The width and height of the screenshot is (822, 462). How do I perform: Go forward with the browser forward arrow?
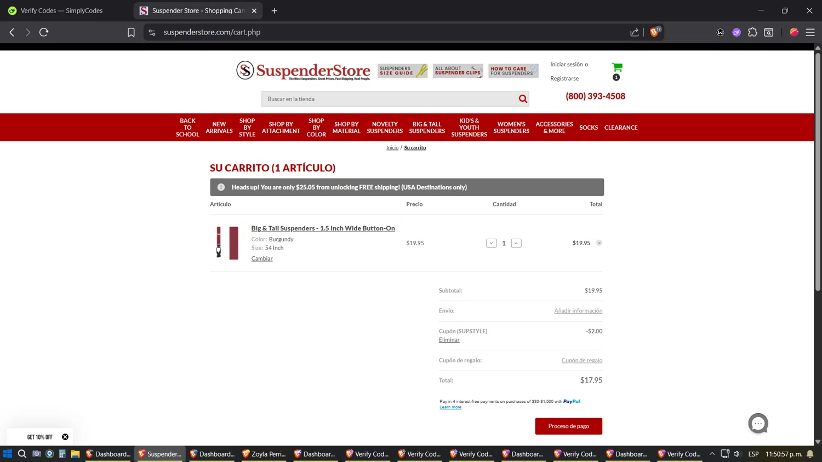(28, 32)
